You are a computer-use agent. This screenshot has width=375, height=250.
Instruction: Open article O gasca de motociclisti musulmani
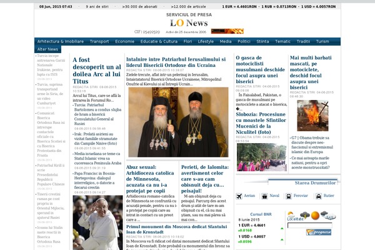(261, 69)
